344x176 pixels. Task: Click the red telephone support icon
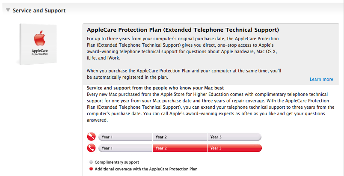pyautogui.click(x=91, y=148)
